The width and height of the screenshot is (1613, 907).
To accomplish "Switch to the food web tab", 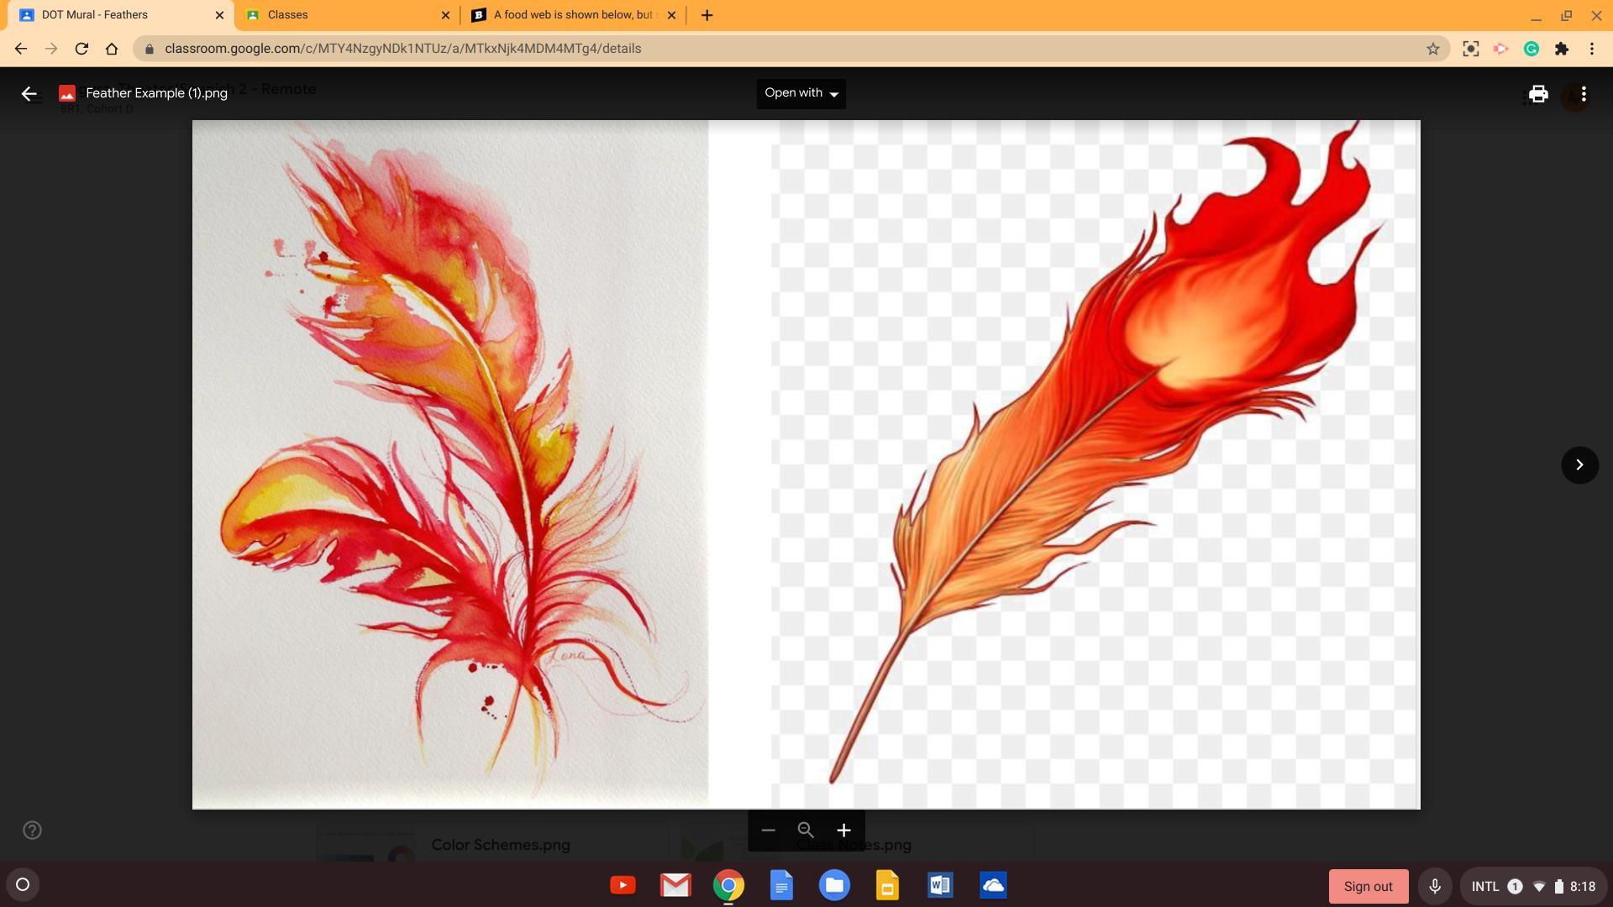I will click(571, 15).
